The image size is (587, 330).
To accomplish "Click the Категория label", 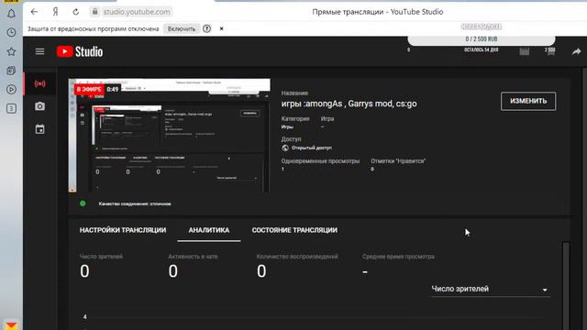I will click(x=295, y=118).
